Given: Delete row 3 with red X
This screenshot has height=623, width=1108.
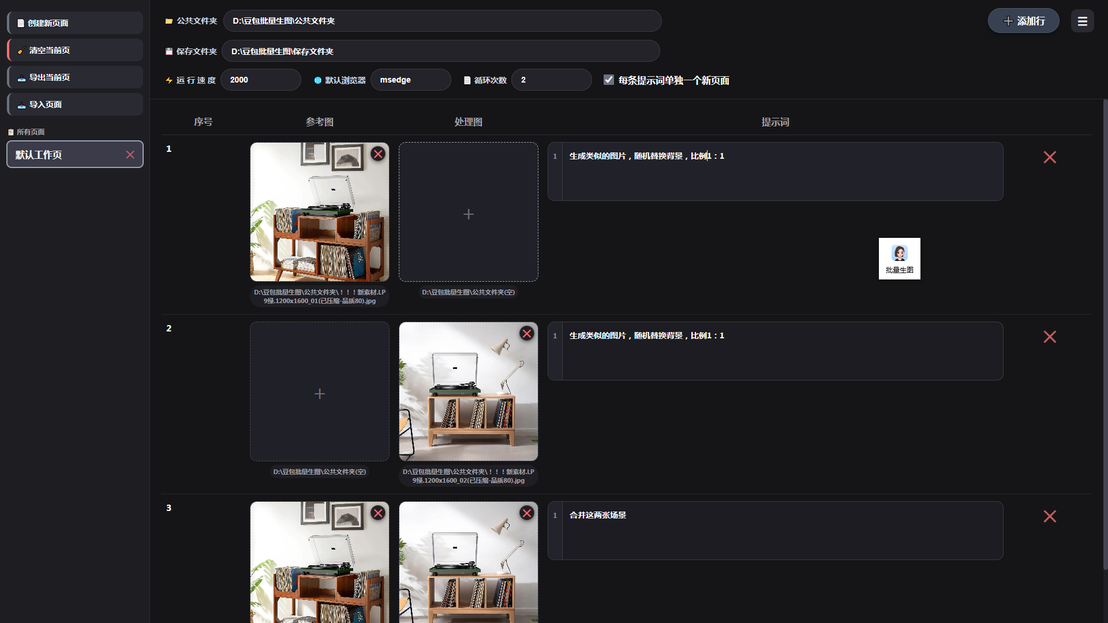Looking at the screenshot, I should point(1049,517).
